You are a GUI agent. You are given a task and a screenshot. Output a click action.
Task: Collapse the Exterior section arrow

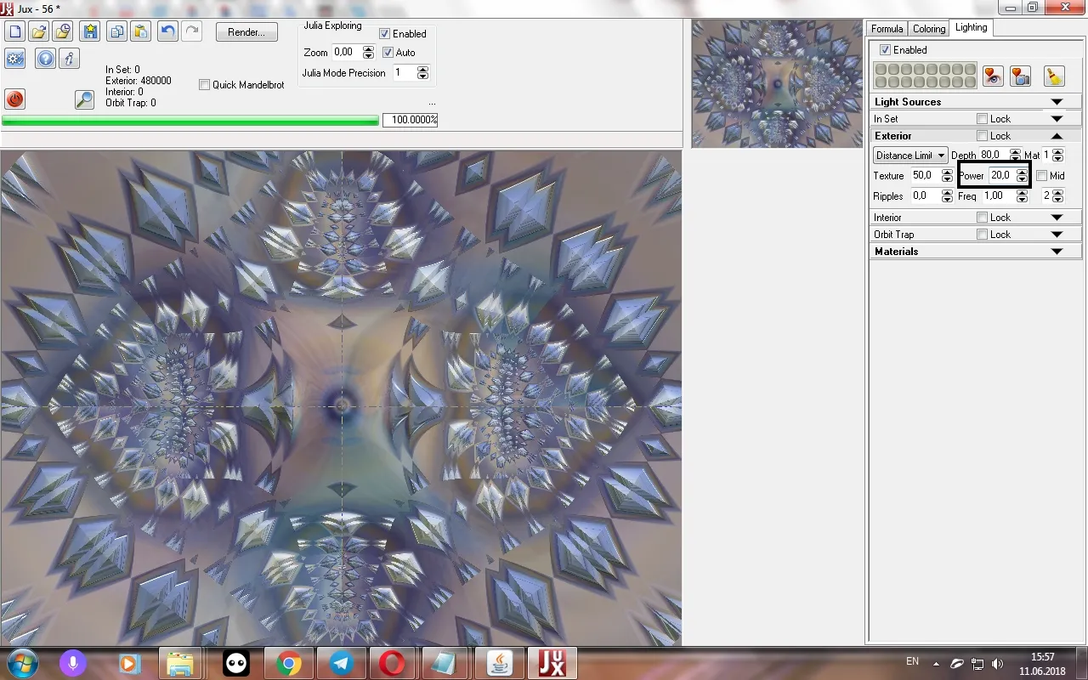(1057, 136)
